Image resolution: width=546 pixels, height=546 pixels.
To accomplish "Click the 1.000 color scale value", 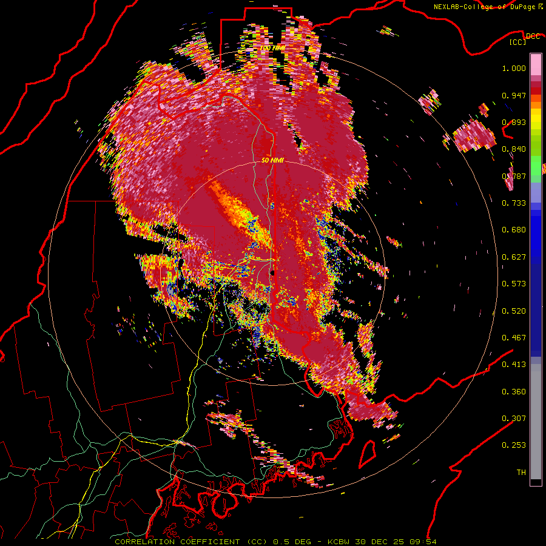I will [514, 68].
